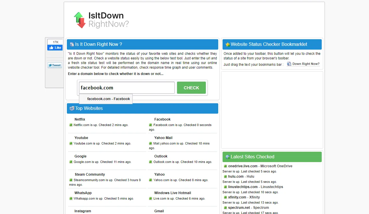Open the Youtube link in Top Websites
The height and width of the screenshot is (214, 369).
point(81,138)
